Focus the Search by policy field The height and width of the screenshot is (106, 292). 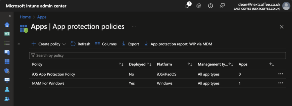click(157, 55)
